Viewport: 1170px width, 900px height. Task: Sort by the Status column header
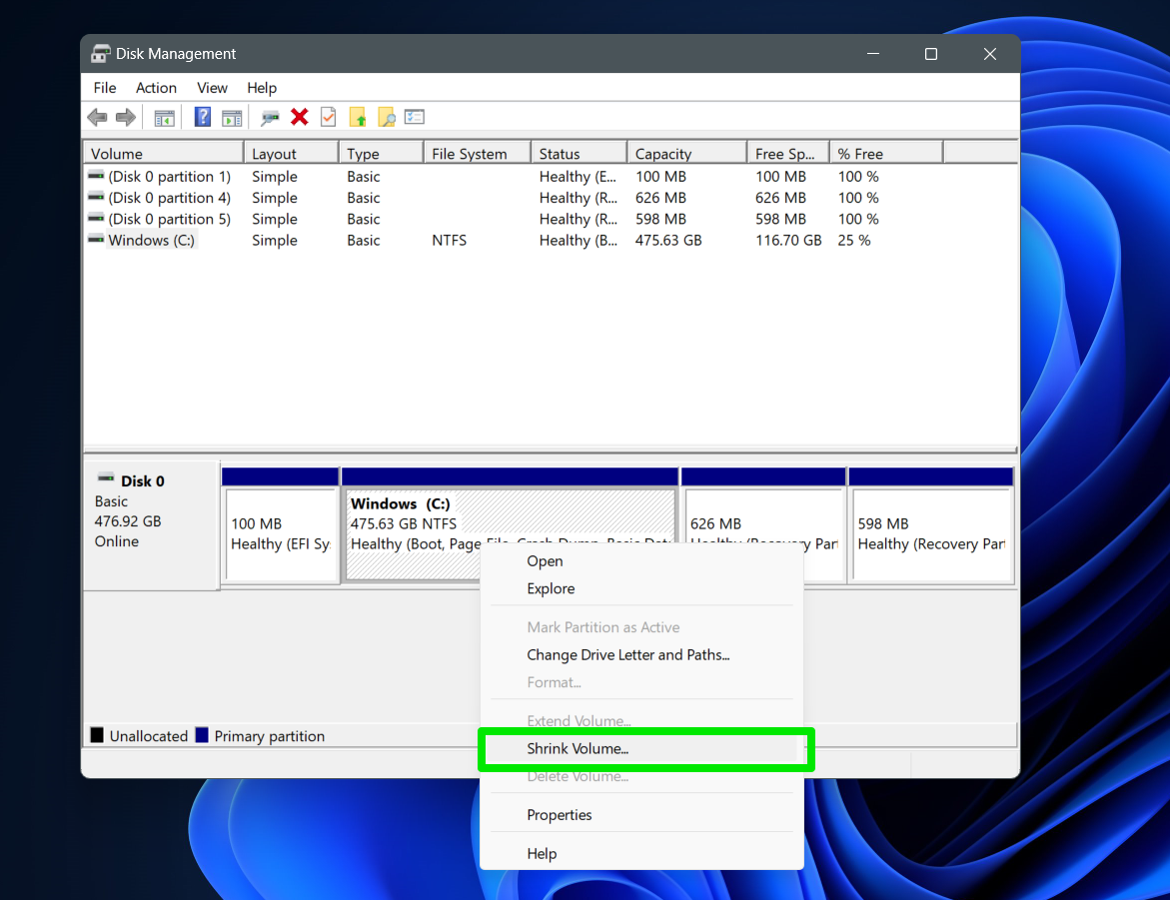580,154
